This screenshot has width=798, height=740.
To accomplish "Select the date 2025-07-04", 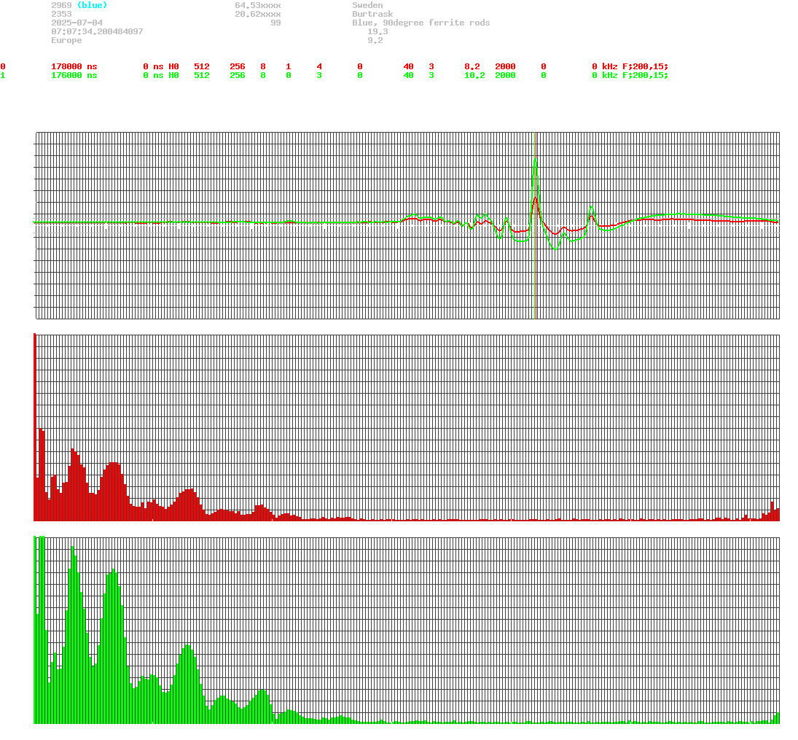I will coord(77,23).
